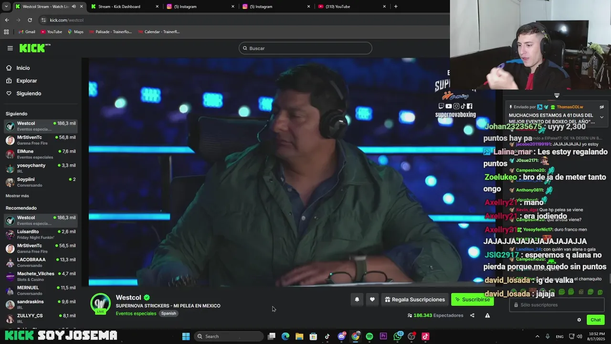
Task: Show hidden system tray icons
Action: coord(537,336)
